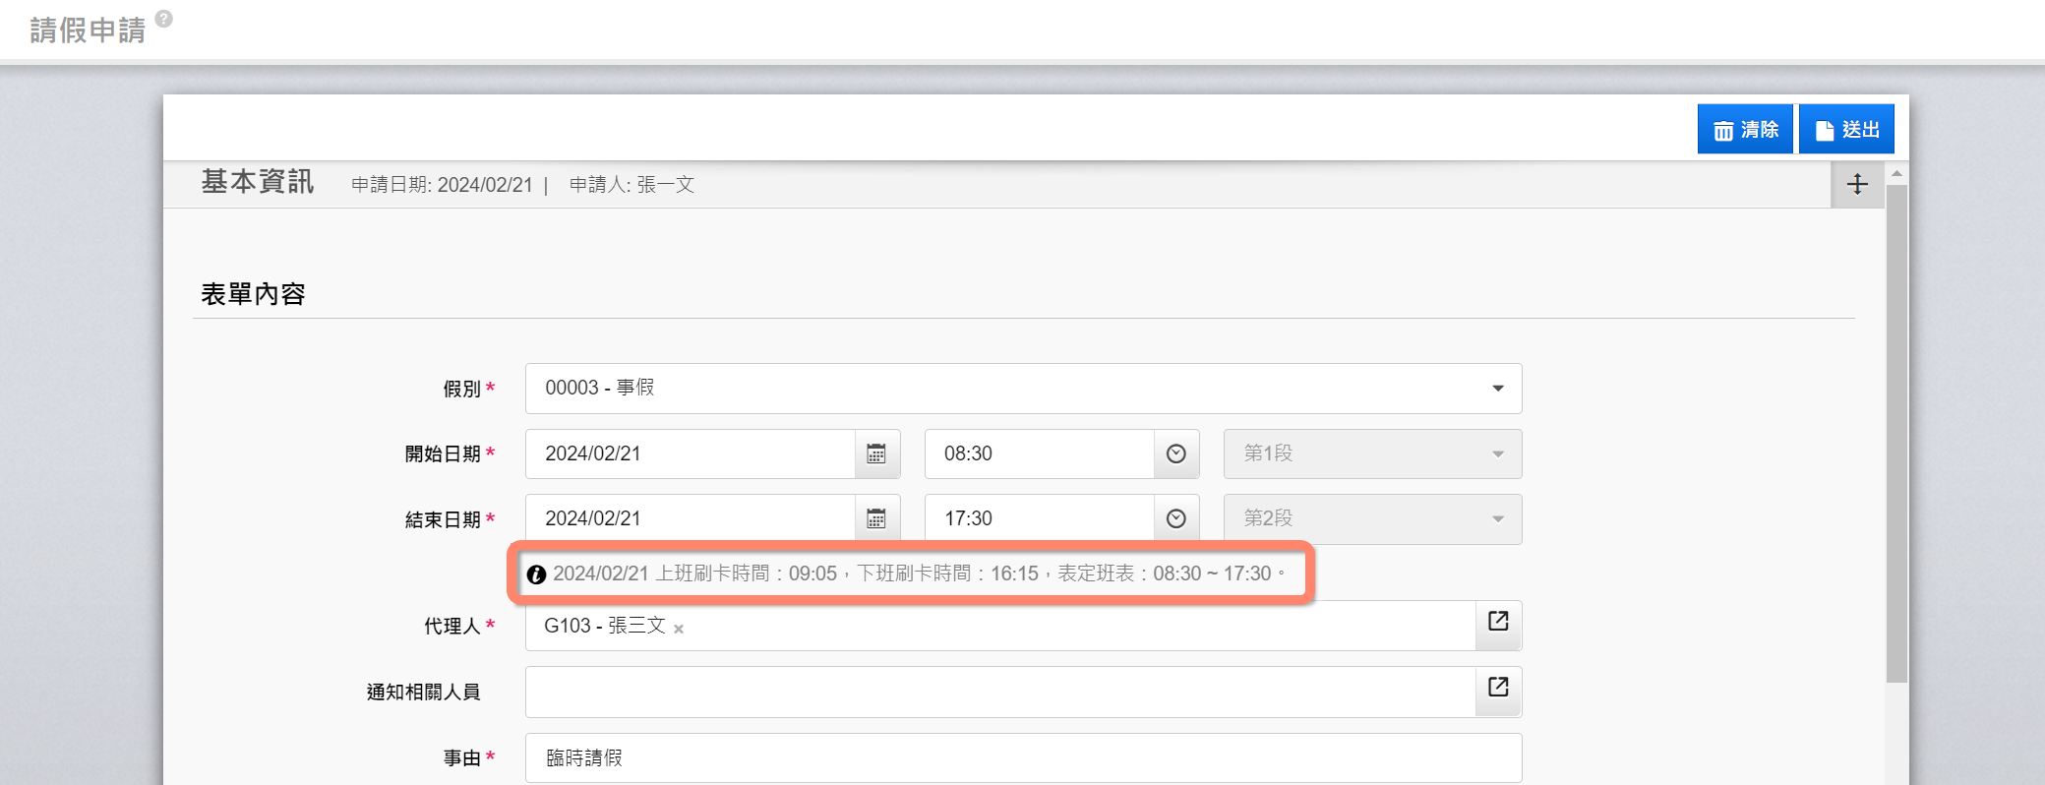Click the help question mark icon beside 請假申請

pos(164,19)
